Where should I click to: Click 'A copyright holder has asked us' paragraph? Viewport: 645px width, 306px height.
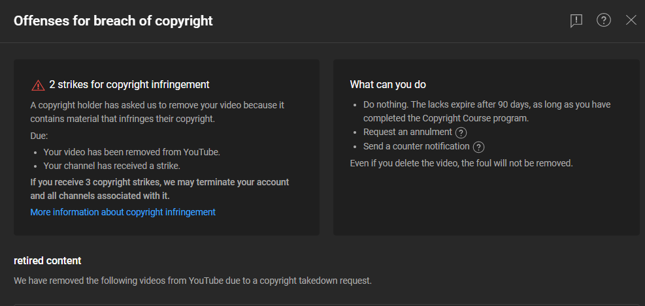pyautogui.click(x=157, y=112)
